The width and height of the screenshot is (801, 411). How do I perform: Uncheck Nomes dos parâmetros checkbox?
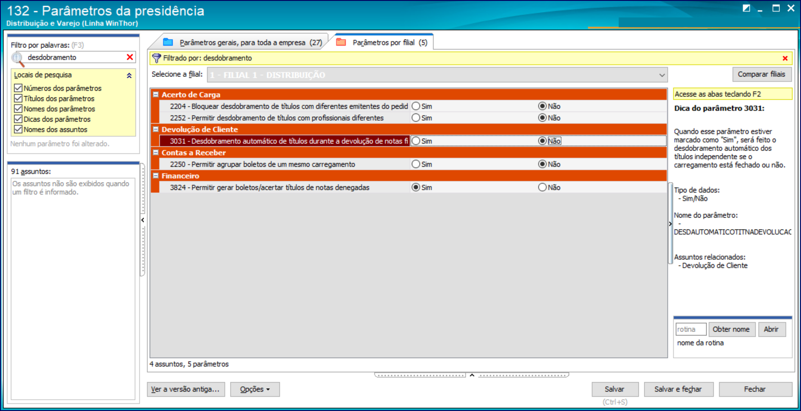18,109
